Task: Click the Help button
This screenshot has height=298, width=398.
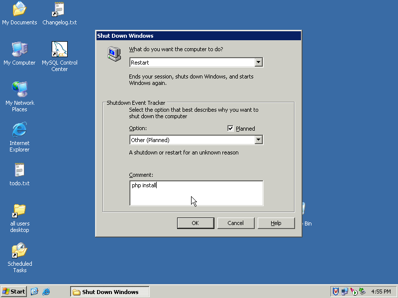Action: 276,223
